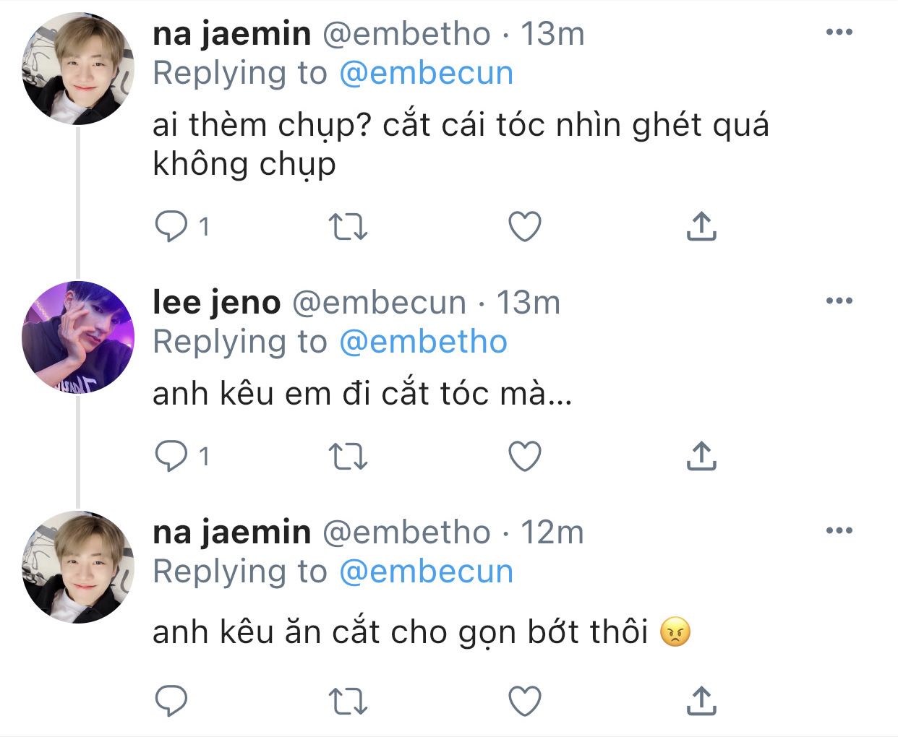898x737 pixels.
Task: Open more options on the 12m tweet
Action: pyautogui.click(x=839, y=531)
